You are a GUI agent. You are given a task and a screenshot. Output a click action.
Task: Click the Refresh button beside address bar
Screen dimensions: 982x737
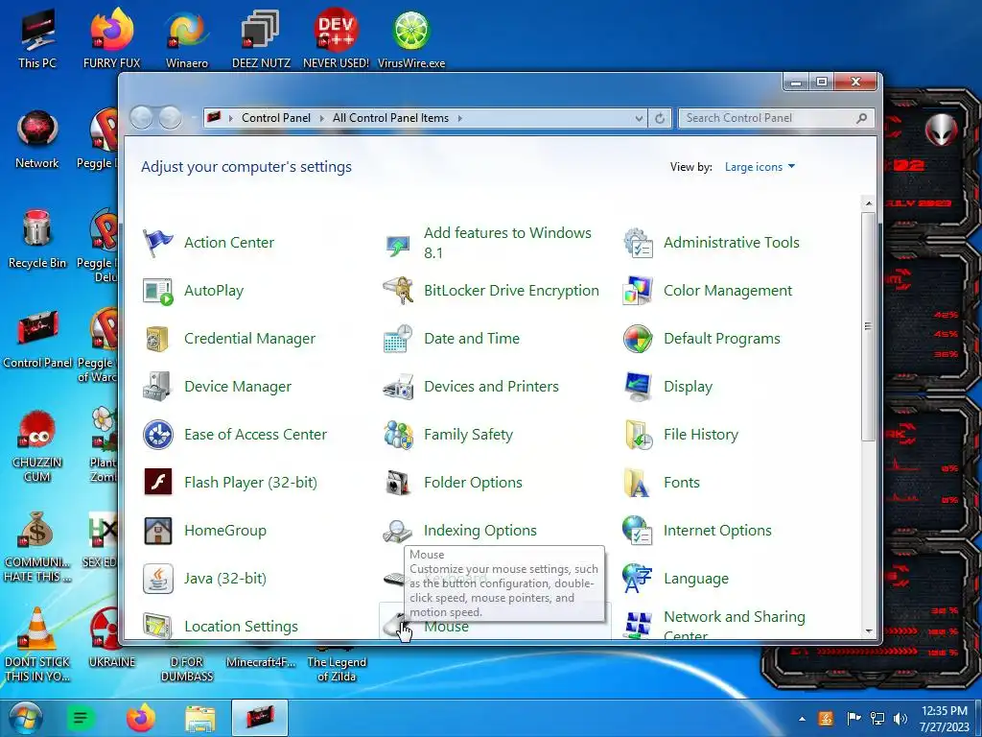(660, 118)
